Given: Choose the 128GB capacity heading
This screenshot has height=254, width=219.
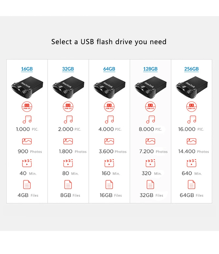Looking at the screenshot, I should tap(150, 69).
